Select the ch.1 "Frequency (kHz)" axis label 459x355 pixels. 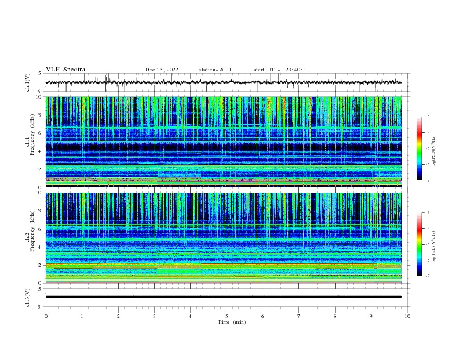pos(32,135)
